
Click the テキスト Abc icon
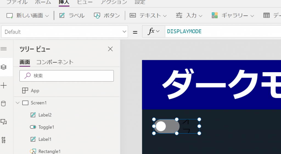click(x=133, y=15)
